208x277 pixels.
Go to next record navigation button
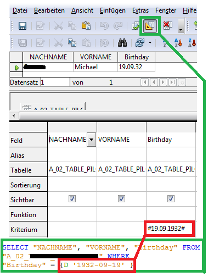(163, 82)
